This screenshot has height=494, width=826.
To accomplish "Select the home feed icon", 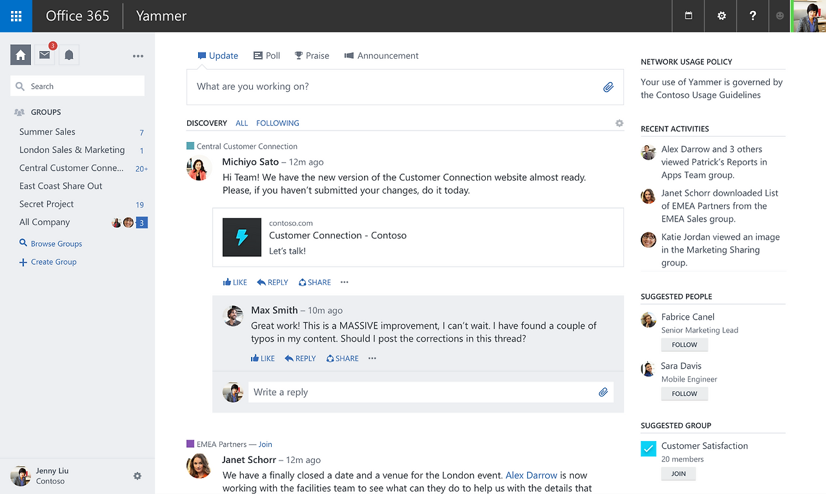I will click(20, 55).
